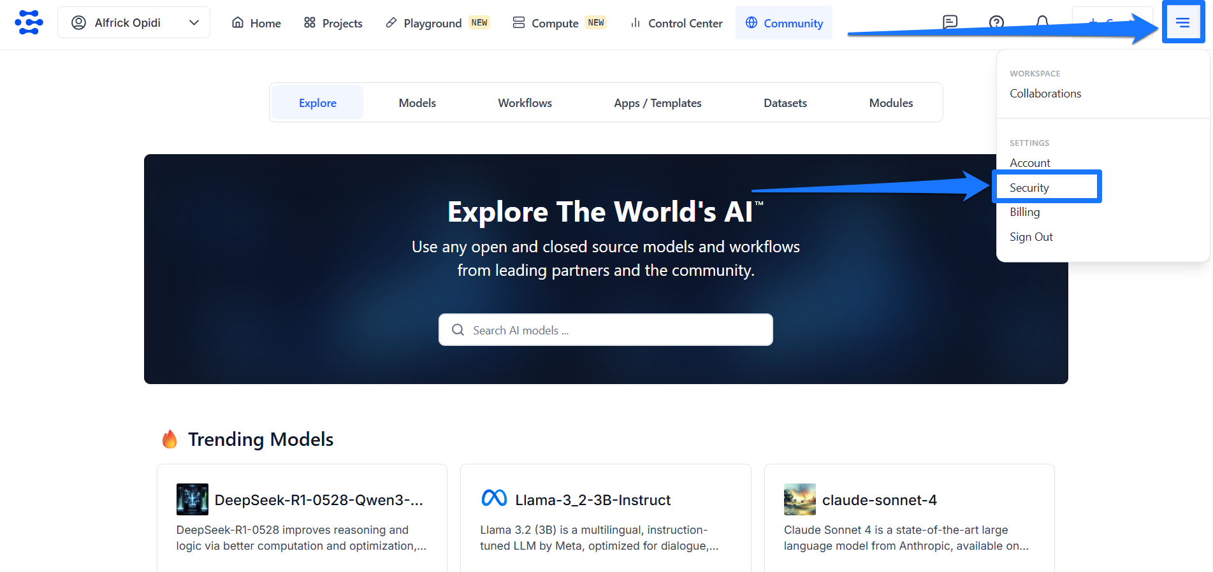Click the flame icon by Trending Models

click(170, 439)
